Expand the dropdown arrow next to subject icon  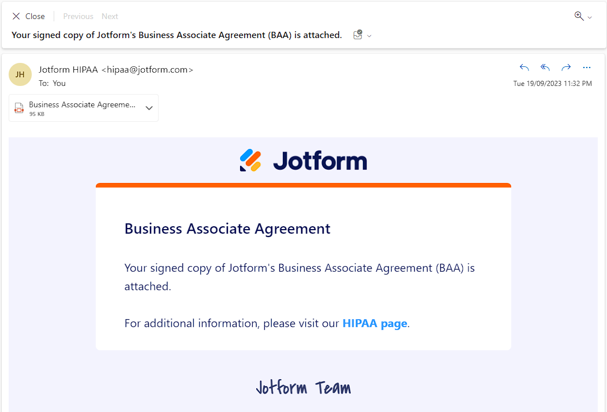tap(369, 36)
